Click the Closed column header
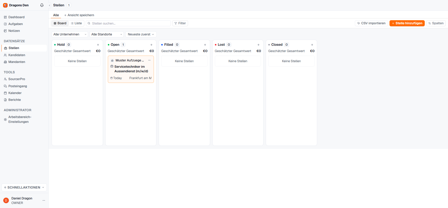The width and height of the screenshot is (448, 208). [x=277, y=45]
